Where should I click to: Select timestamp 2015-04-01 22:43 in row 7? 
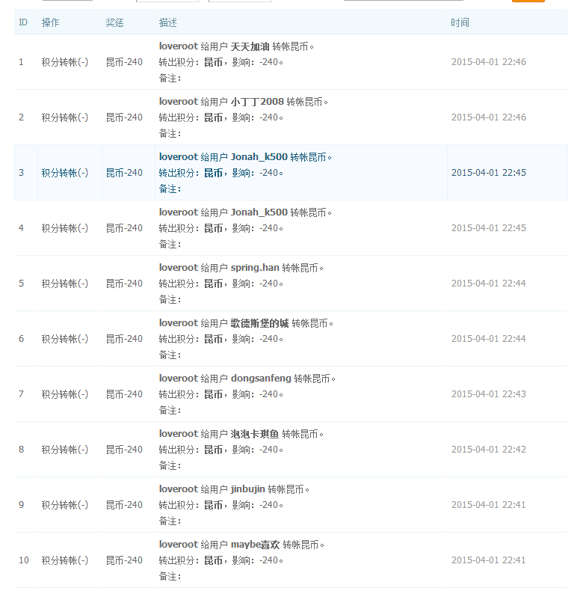coord(489,394)
